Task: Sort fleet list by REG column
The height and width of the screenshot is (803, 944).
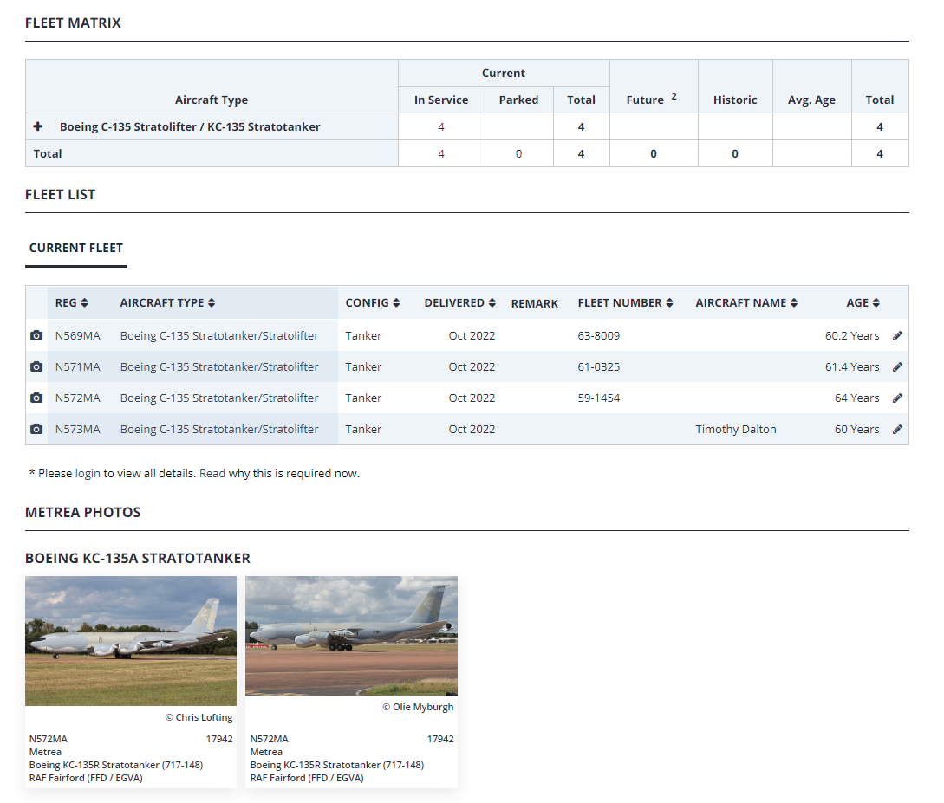Action: tap(72, 302)
